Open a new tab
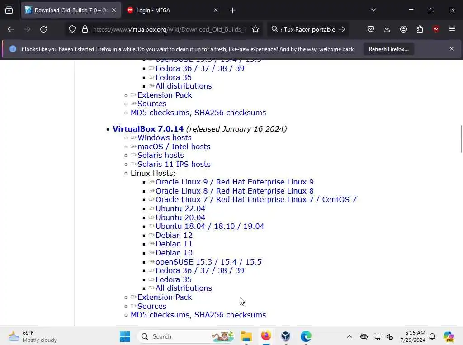Viewport: 463px width, 345px height. point(233,10)
